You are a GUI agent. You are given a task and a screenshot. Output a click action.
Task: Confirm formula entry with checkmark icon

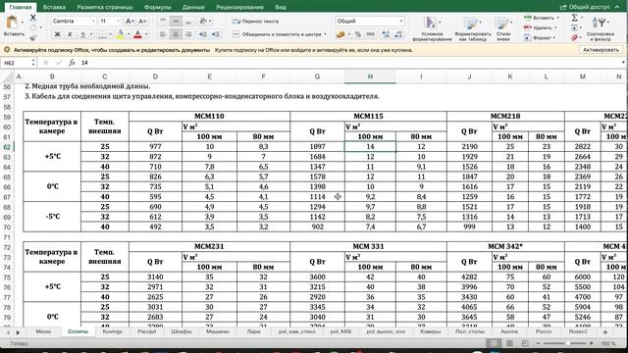tap(59, 63)
